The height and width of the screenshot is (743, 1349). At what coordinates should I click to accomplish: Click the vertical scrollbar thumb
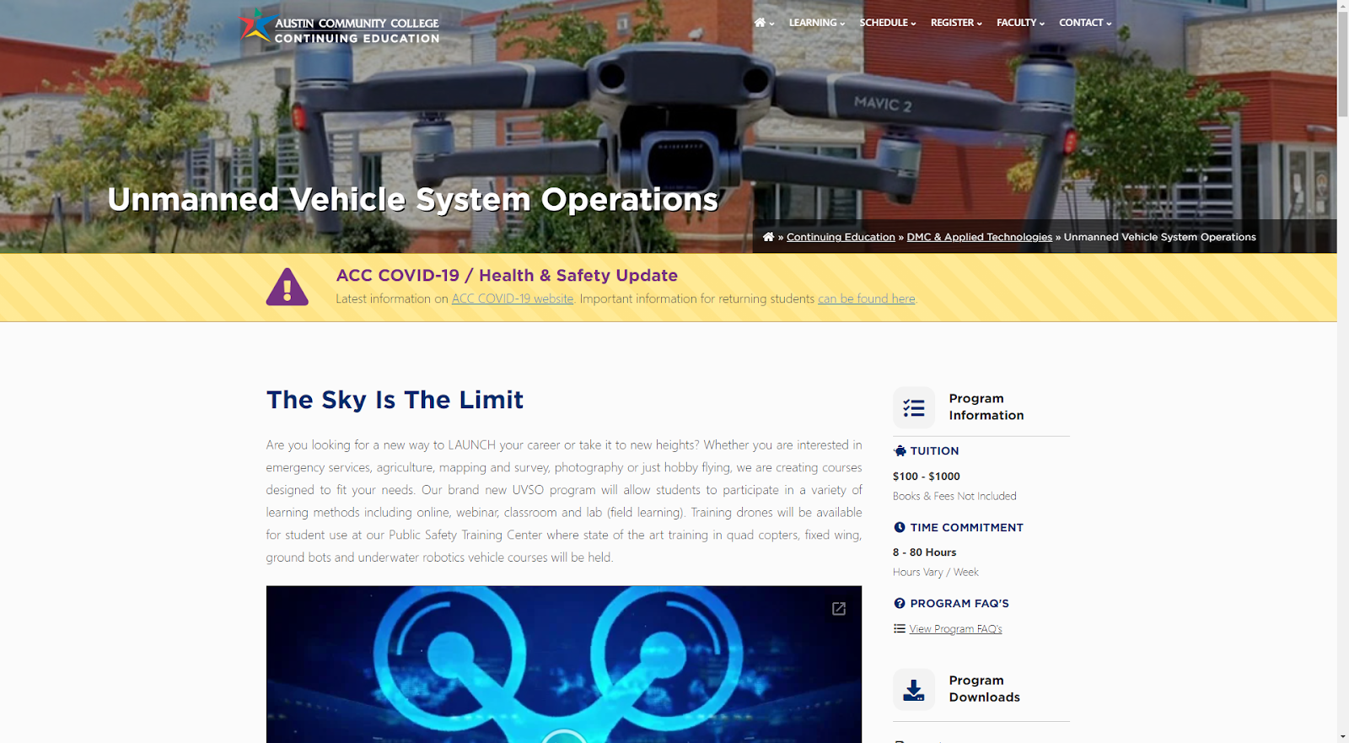tap(1342, 65)
